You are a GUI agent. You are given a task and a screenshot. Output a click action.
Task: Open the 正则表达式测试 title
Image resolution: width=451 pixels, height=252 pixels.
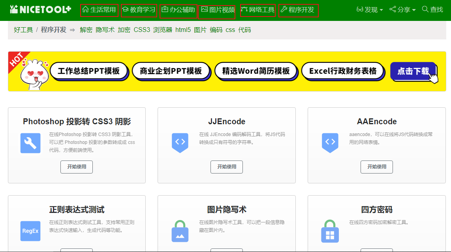point(77,209)
